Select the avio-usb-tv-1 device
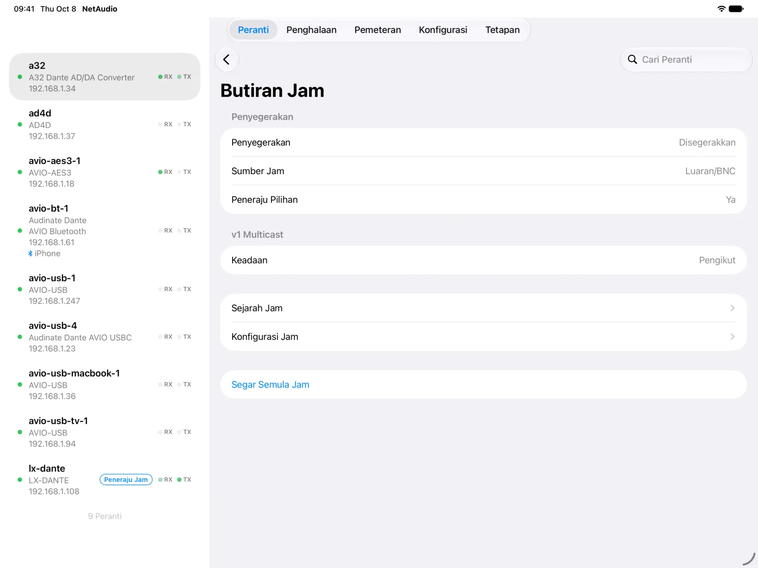Screen dimensions: 758x568 tap(105, 432)
